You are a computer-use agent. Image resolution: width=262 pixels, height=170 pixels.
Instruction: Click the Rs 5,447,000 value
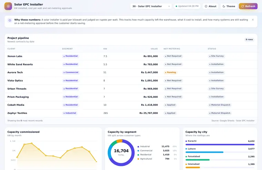(x=149, y=72)
